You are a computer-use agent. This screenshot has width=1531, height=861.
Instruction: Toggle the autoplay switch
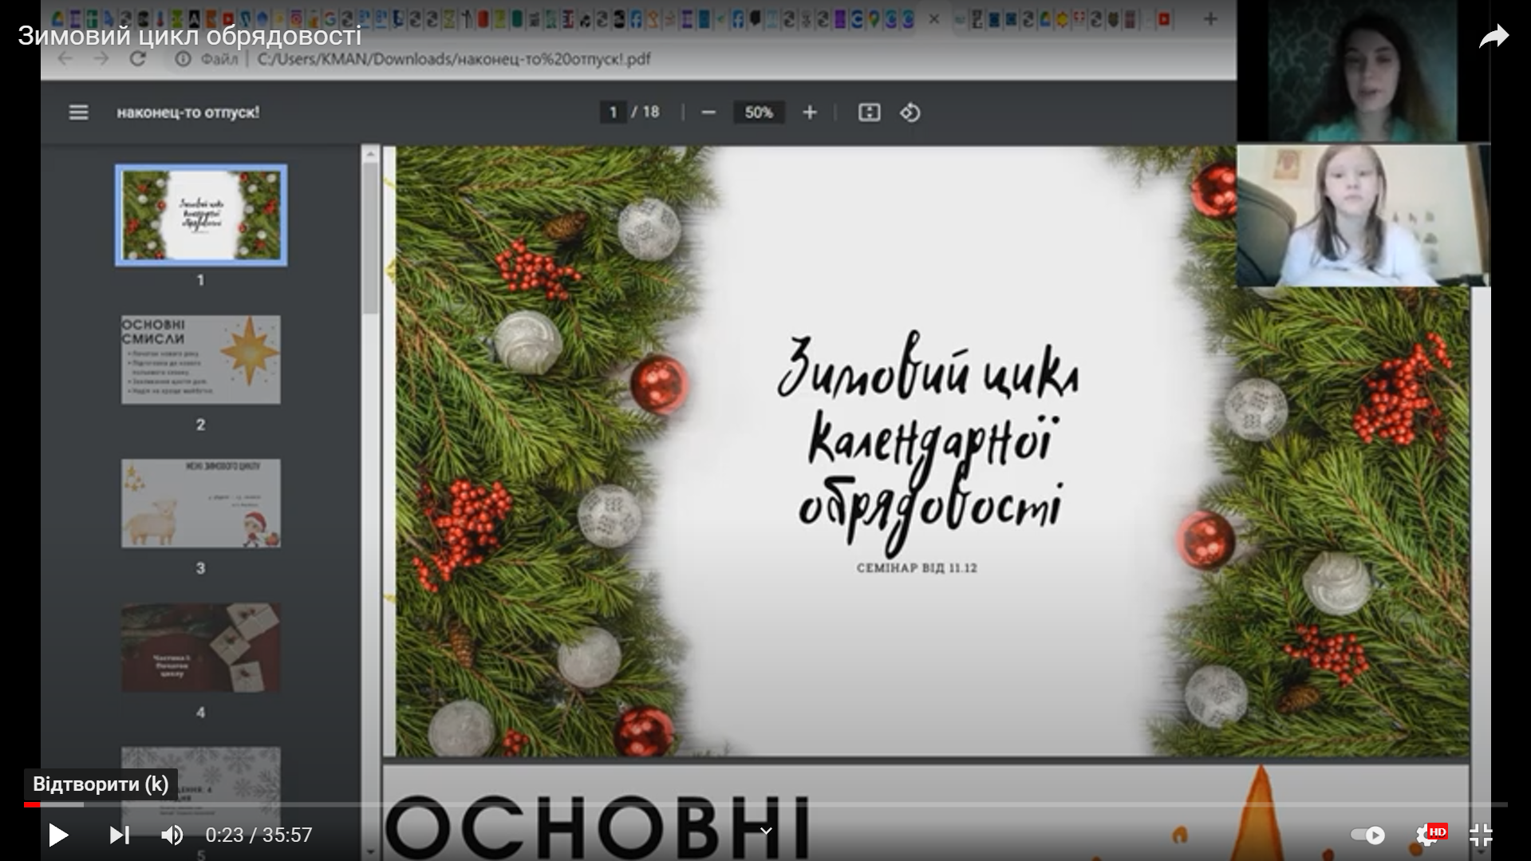click(1367, 835)
